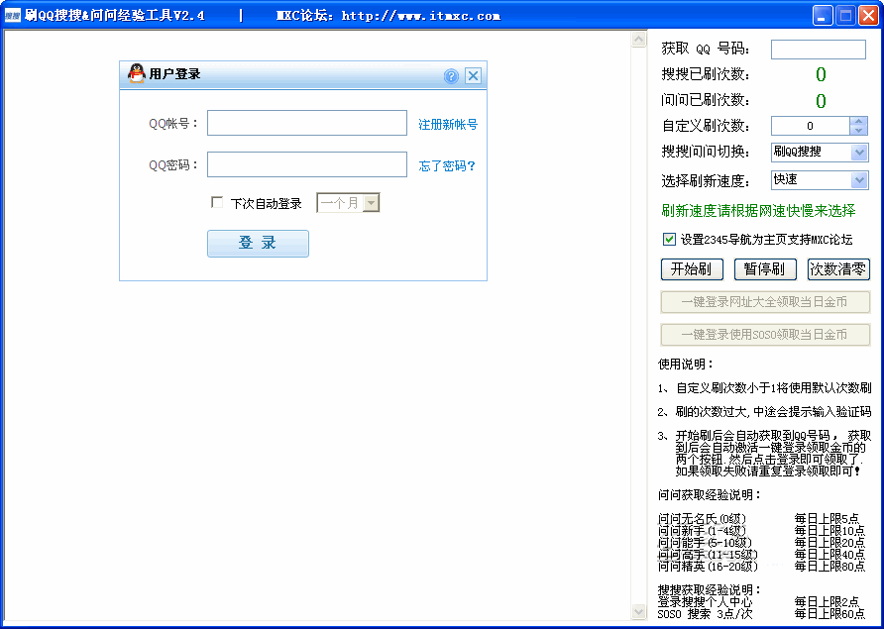The height and width of the screenshot is (629, 884).
Task: Open the 注册新帐号 link
Action: coord(448,125)
